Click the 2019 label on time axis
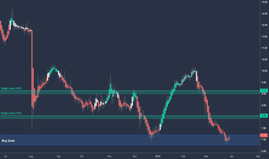The width and height of the screenshot is (269, 159). 158,156
